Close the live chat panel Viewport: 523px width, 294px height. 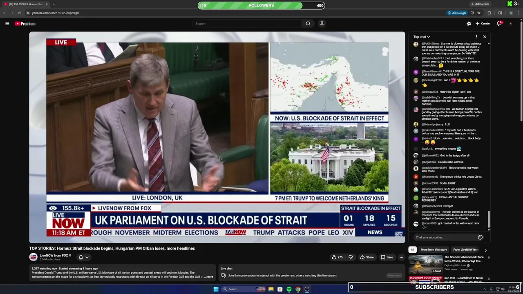coord(485,37)
